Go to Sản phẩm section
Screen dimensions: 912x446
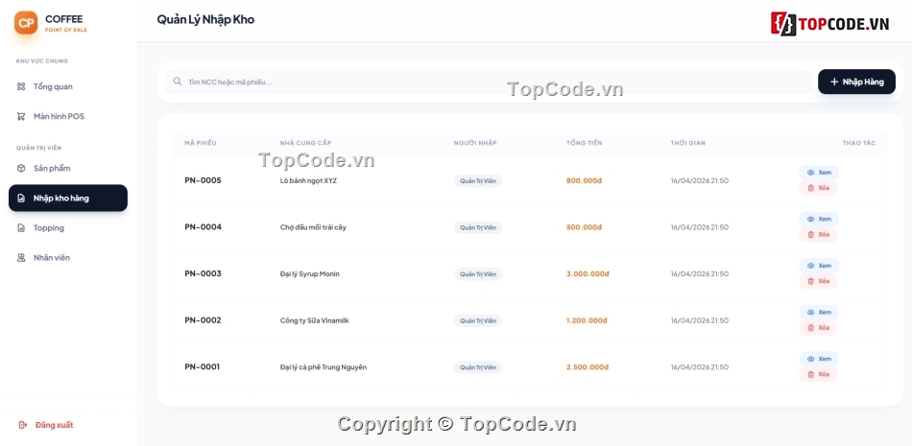(68, 168)
